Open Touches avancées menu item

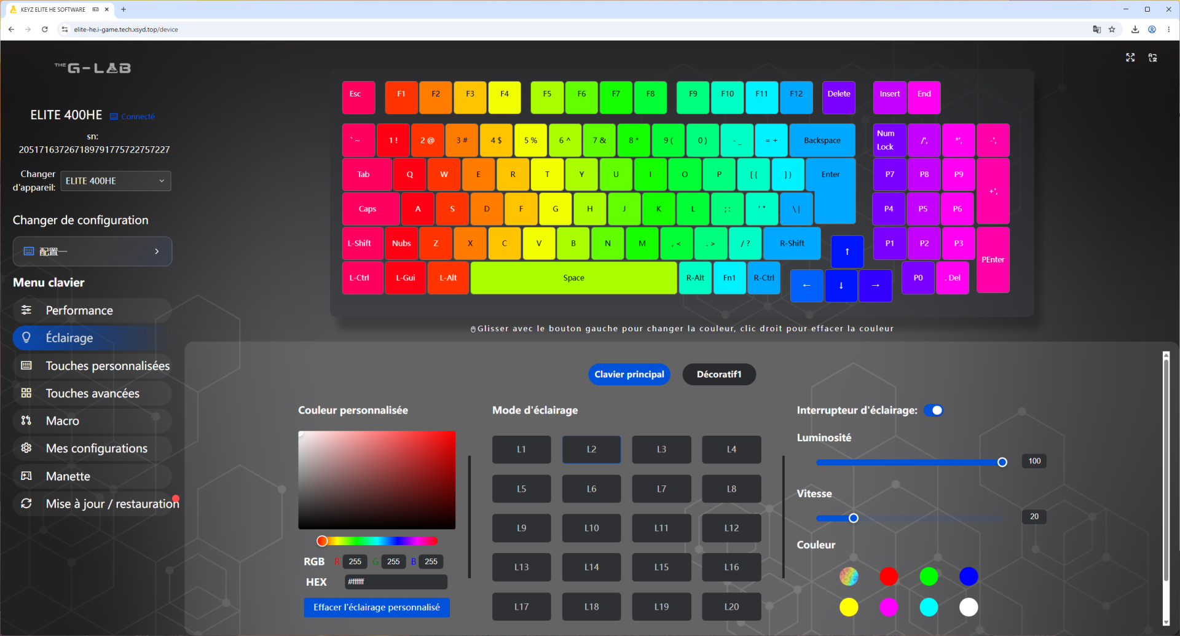point(92,393)
